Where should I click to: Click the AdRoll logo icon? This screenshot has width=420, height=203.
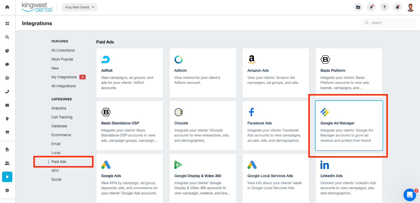click(x=106, y=60)
